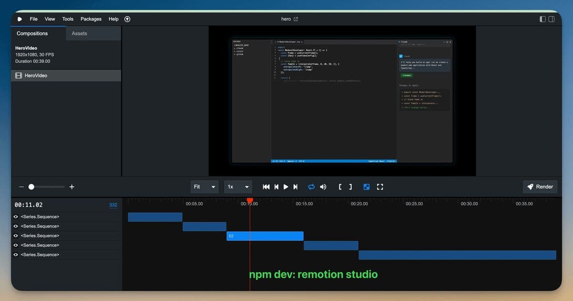
Task: Open the Tools menu
Action: [67, 19]
